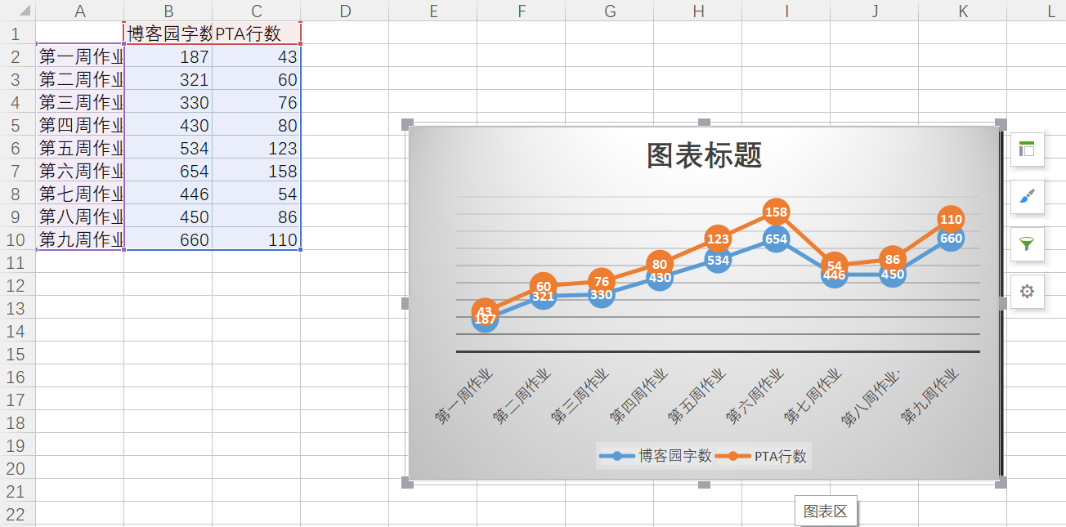
Task: Select row 11 header
Action: pyautogui.click(x=18, y=262)
